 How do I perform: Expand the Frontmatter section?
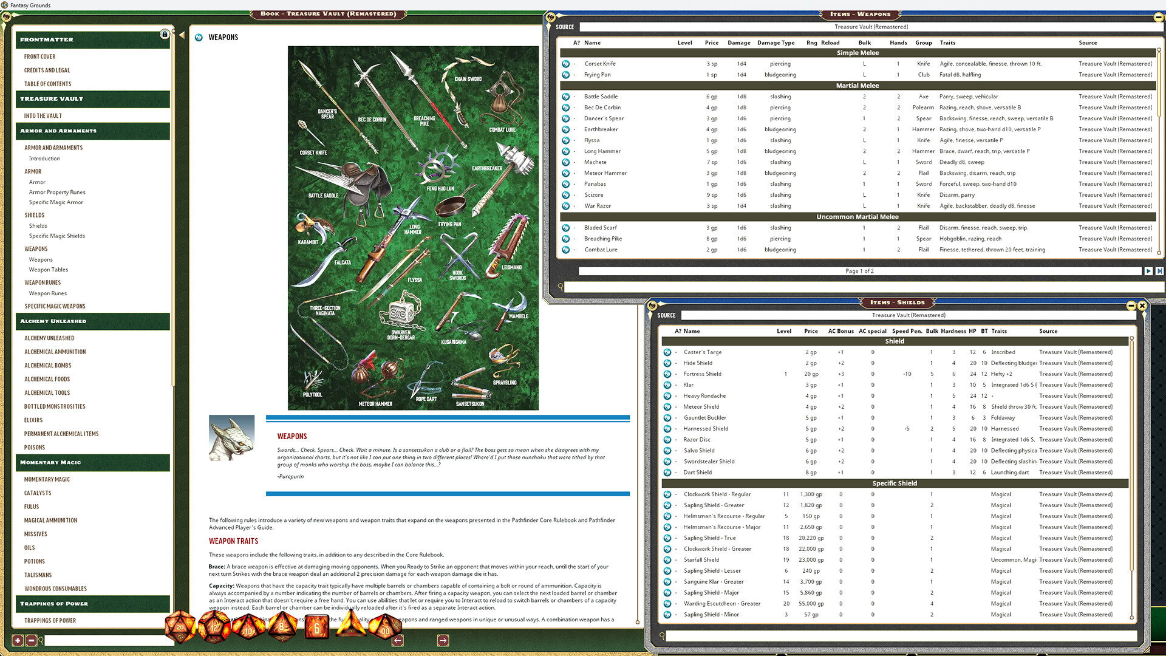coord(92,39)
